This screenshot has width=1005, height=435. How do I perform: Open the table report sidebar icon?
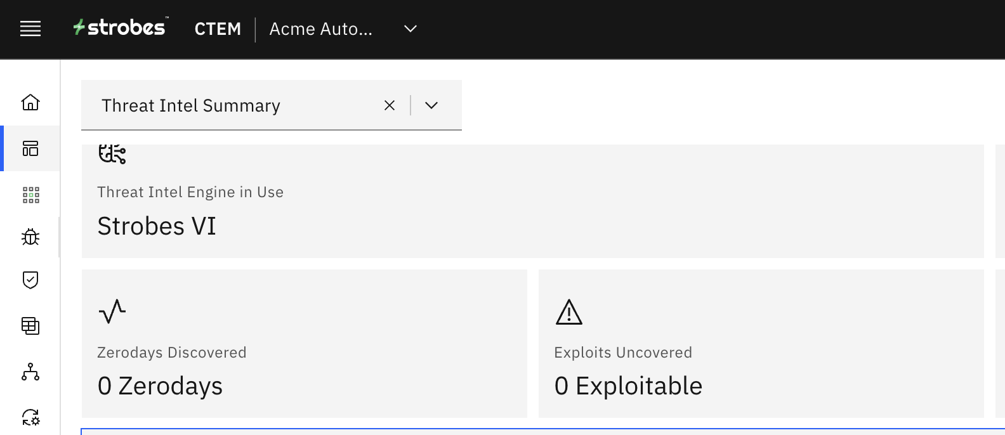coord(30,326)
